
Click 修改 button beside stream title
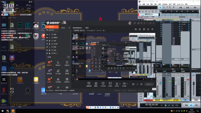[x=87, y=28]
